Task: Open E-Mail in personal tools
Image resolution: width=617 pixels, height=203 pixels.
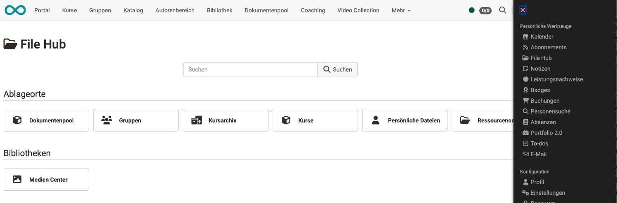Action: coord(538,154)
